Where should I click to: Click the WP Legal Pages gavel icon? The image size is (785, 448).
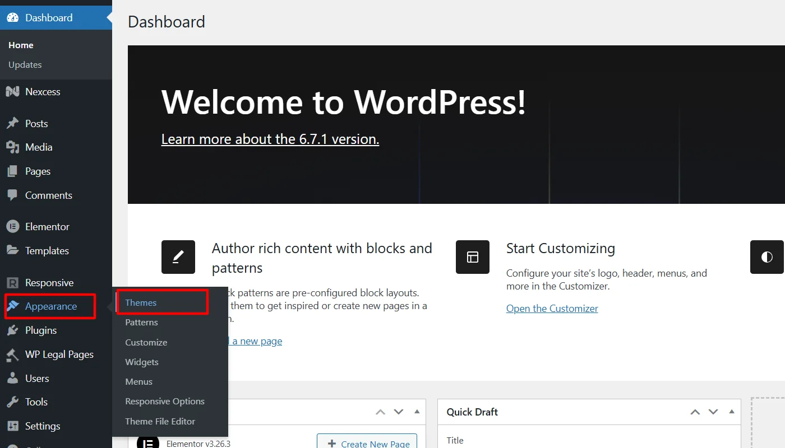12,354
